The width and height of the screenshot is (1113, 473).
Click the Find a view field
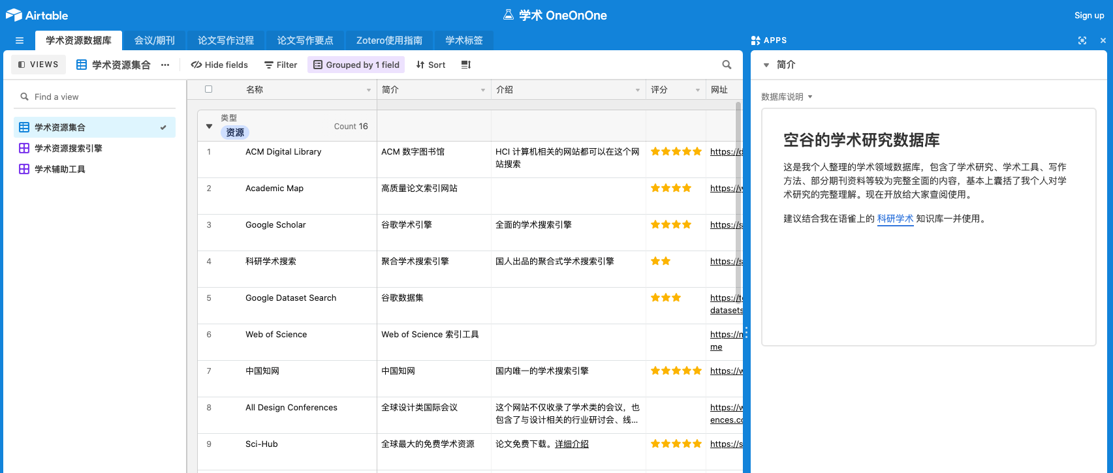tap(95, 97)
